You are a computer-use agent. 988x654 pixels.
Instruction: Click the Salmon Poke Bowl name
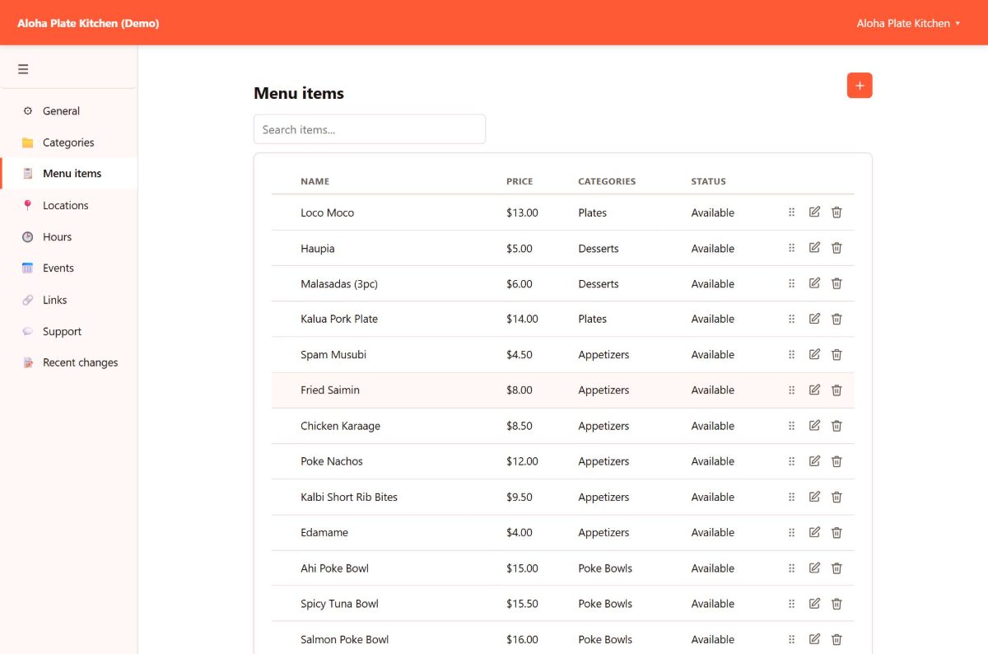pyautogui.click(x=344, y=639)
